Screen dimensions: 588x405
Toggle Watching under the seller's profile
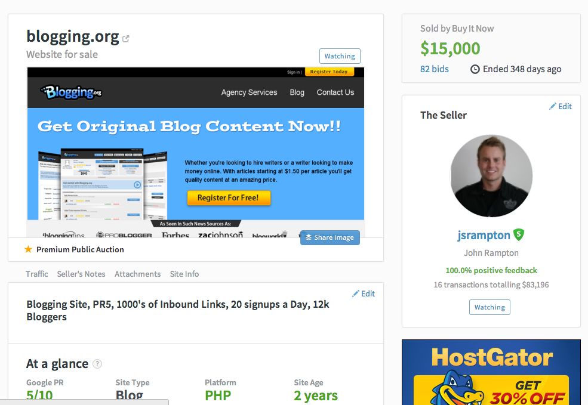coord(490,307)
